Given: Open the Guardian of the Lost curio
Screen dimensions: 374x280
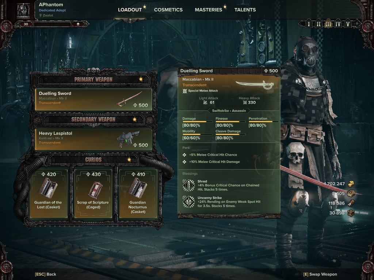Looking at the screenshot, I should pyautogui.click(x=48, y=193).
